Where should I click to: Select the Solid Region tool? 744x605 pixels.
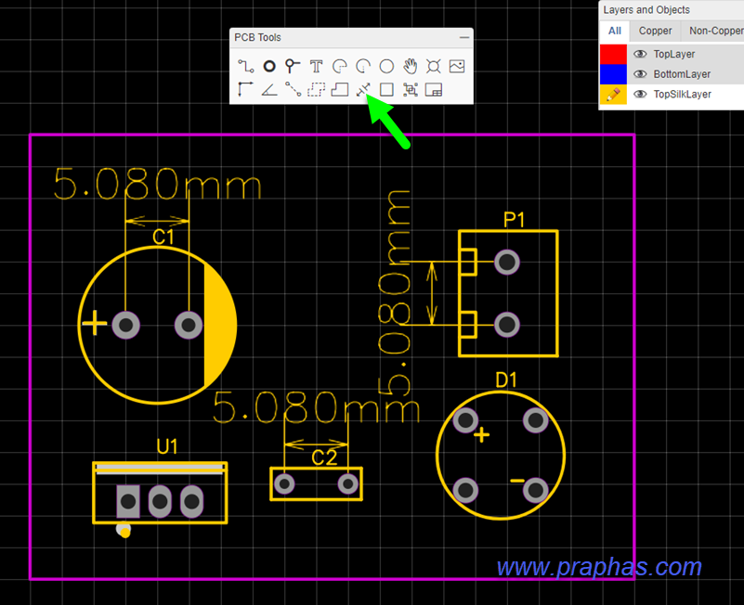[x=340, y=89]
